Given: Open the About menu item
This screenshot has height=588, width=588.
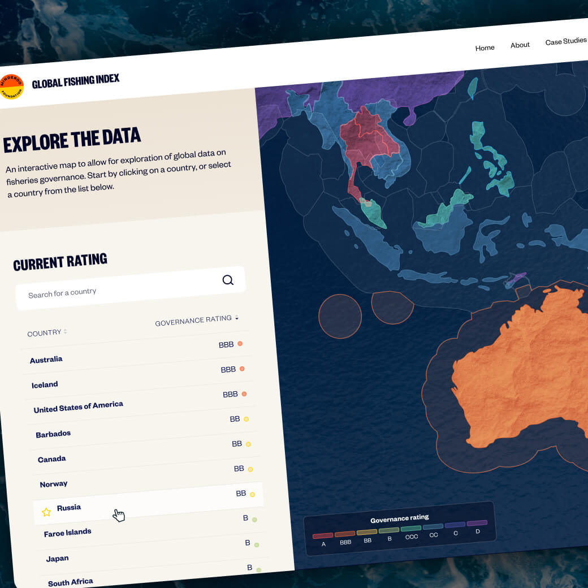Looking at the screenshot, I should click(x=520, y=45).
